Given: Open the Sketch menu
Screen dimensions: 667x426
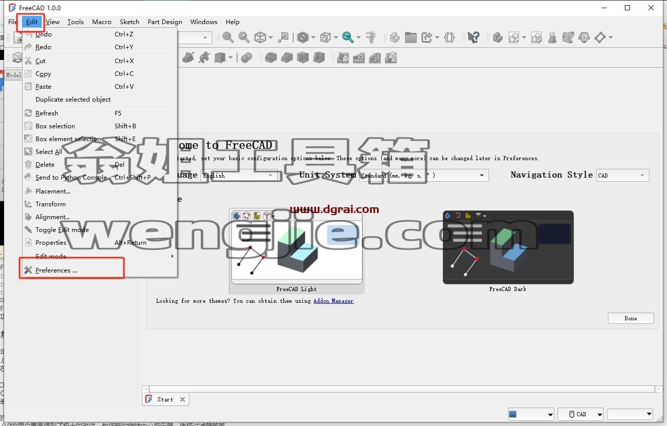Looking at the screenshot, I should point(130,22).
